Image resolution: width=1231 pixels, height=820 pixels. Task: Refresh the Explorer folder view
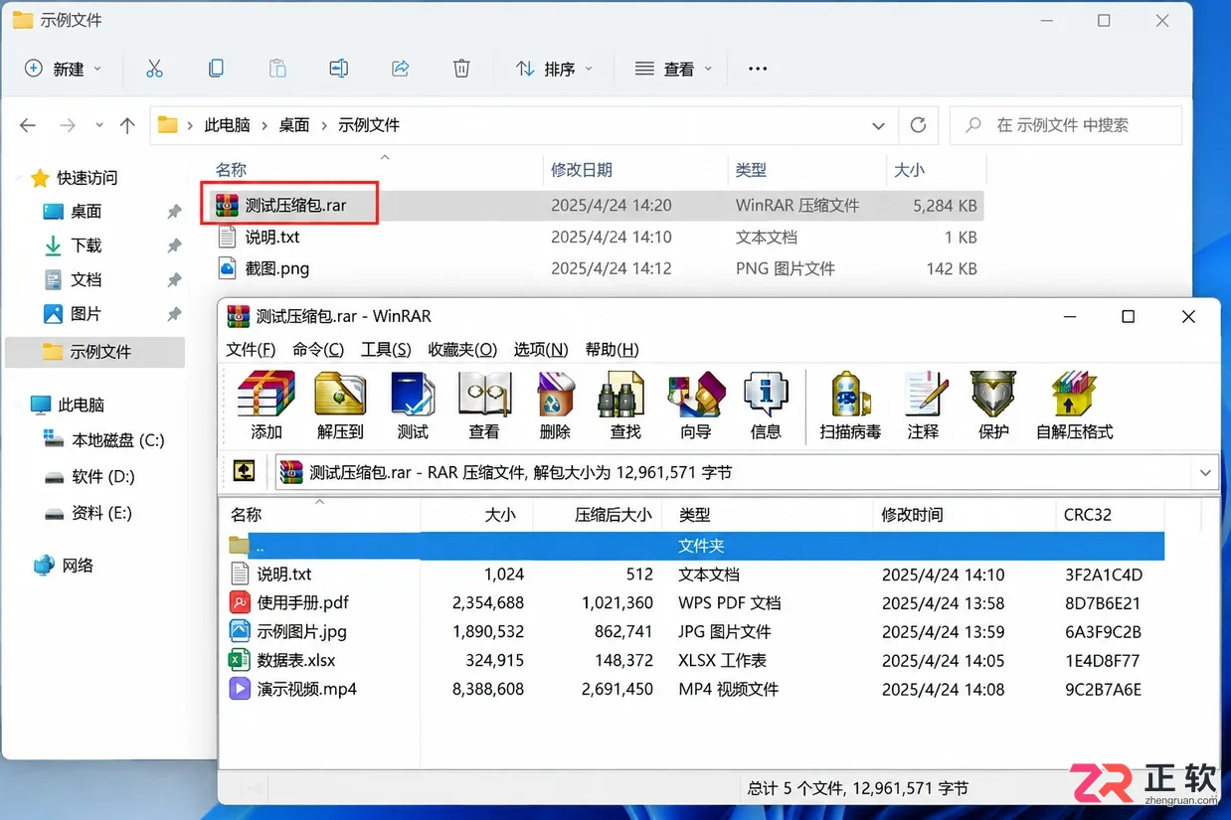(x=918, y=125)
